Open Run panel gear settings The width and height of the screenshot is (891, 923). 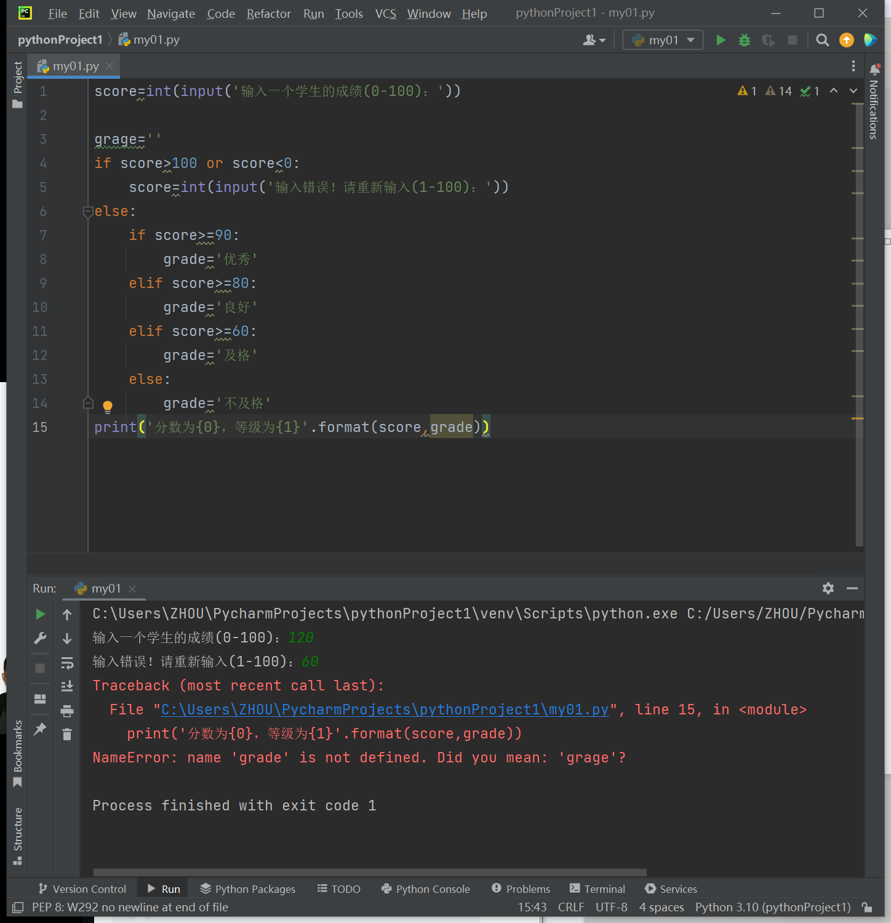828,588
